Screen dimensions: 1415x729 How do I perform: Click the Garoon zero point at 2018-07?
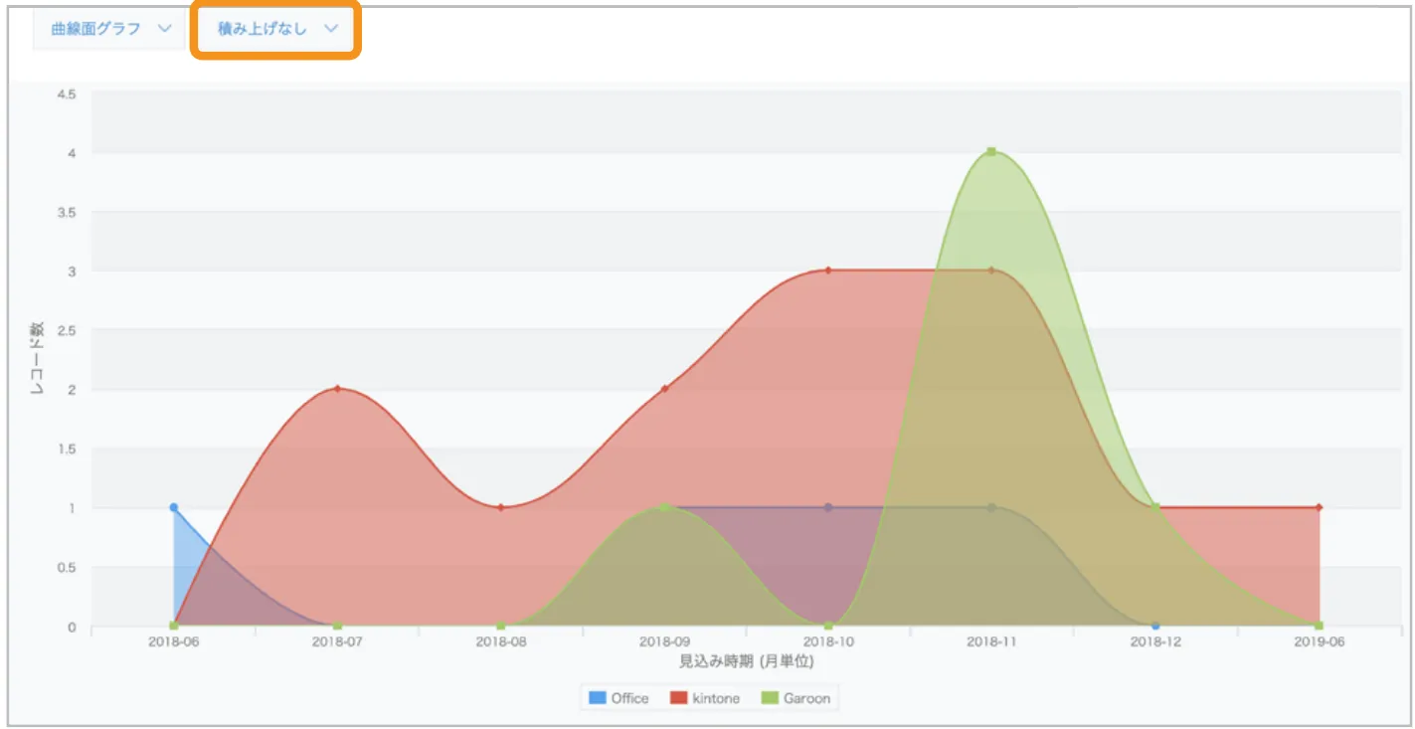(x=337, y=626)
